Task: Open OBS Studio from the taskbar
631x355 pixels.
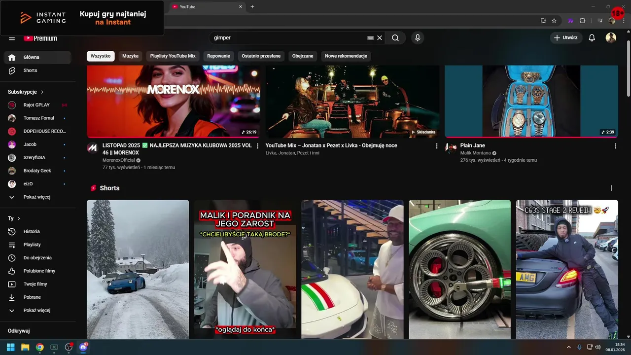Action: click(x=69, y=347)
